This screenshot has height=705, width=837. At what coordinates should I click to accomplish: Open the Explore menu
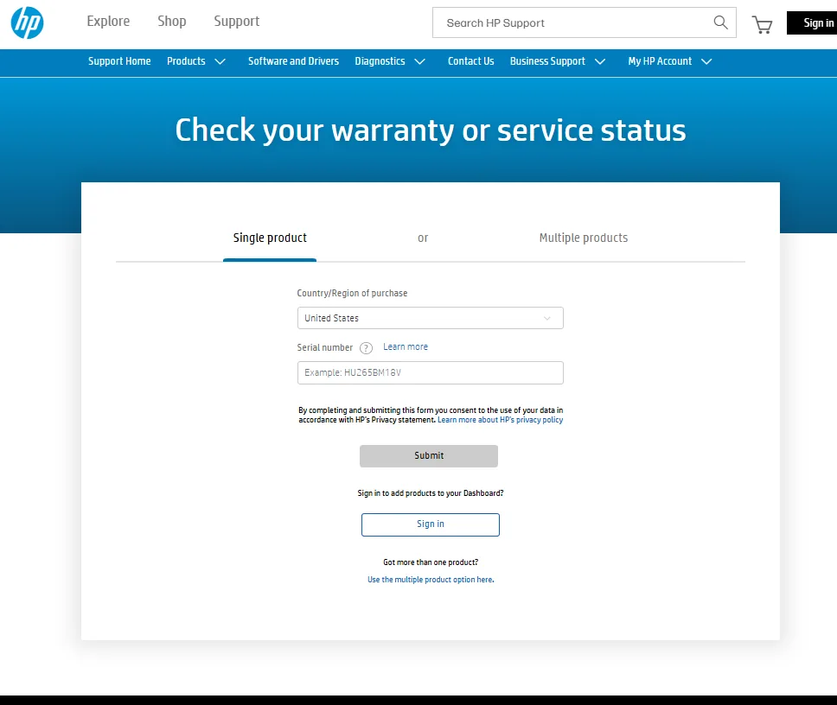coord(108,22)
